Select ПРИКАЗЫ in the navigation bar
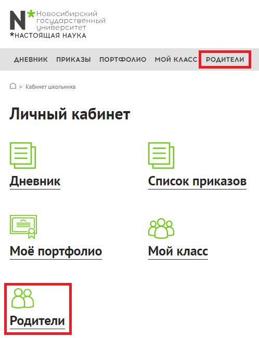The height and width of the screenshot is (338, 259). (x=73, y=60)
